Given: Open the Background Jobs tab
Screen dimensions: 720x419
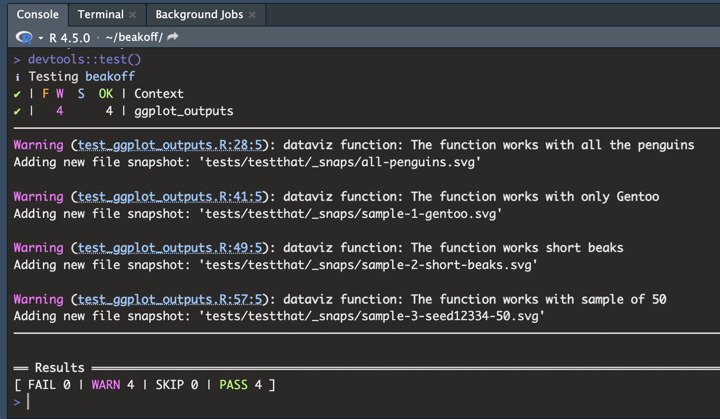Looking at the screenshot, I should 199,14.
